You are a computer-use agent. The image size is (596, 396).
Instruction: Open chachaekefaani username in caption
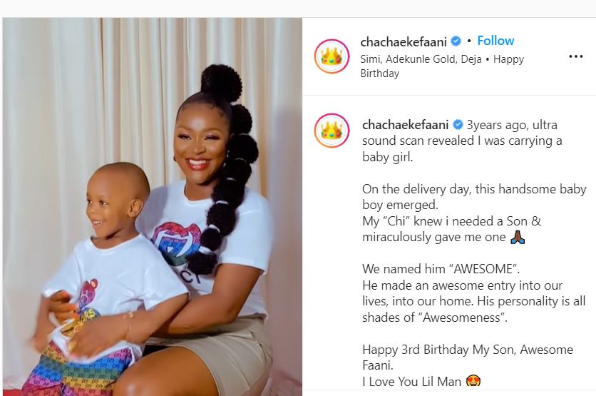(406, 125)
